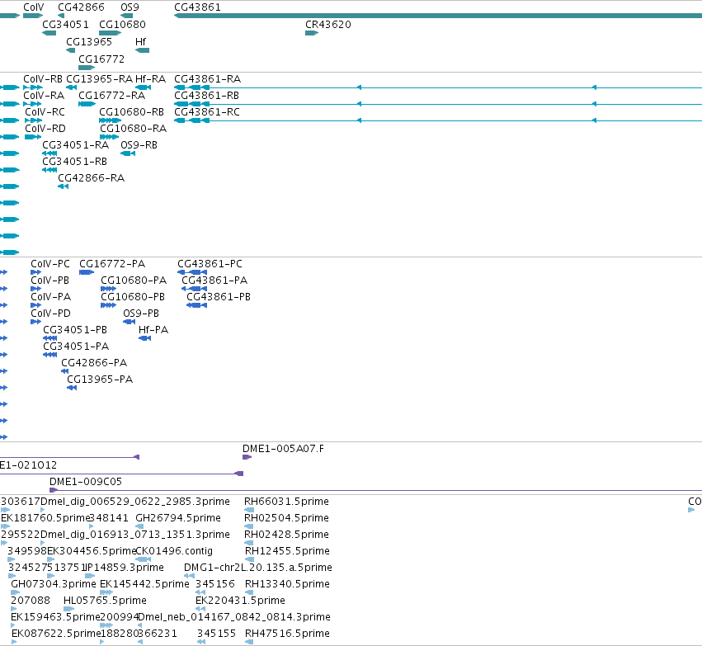The image size is (702, 646).
Task: Select the CG13965-RA transcript glyph
Action: tap(71, 87)
